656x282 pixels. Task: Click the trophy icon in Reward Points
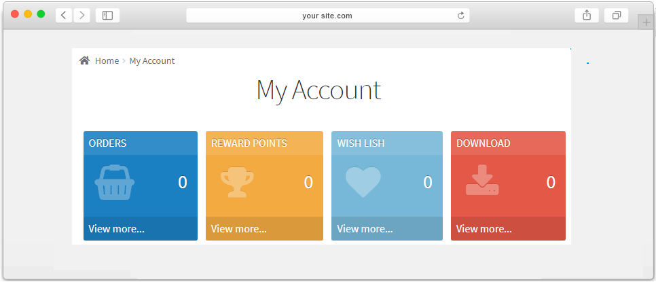237,182
